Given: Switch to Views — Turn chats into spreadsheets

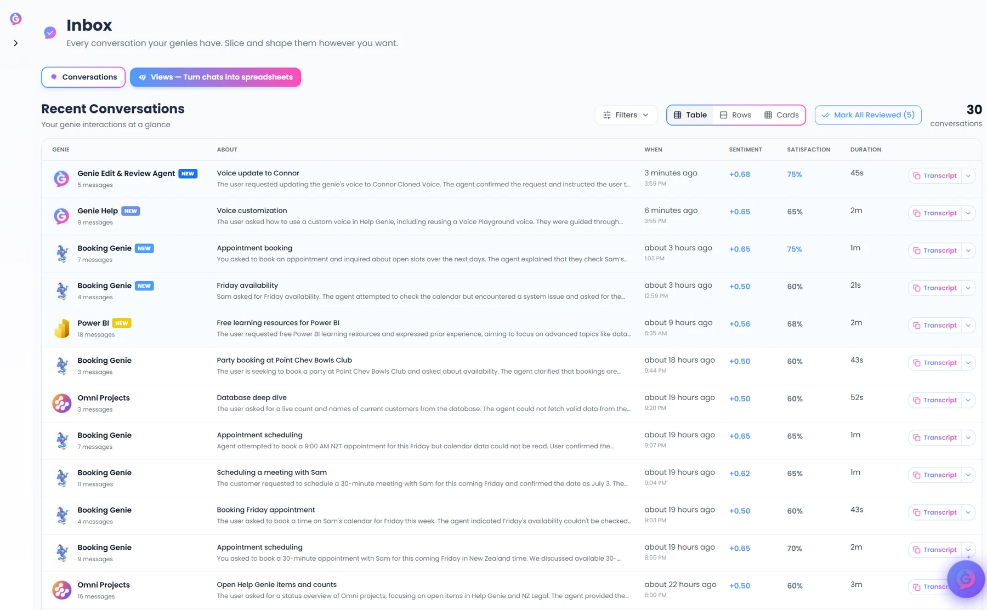Looking at the screenshot, I should pos(215,77).
